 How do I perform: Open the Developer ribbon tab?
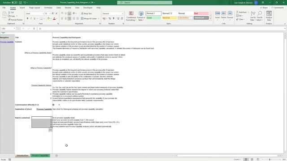point(88,8)
